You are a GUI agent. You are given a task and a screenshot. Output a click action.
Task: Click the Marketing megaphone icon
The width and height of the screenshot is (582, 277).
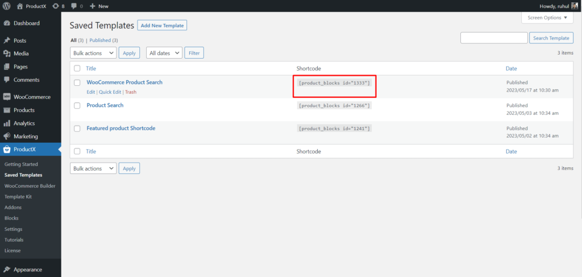pyautogui.click(x=7, y=137)
